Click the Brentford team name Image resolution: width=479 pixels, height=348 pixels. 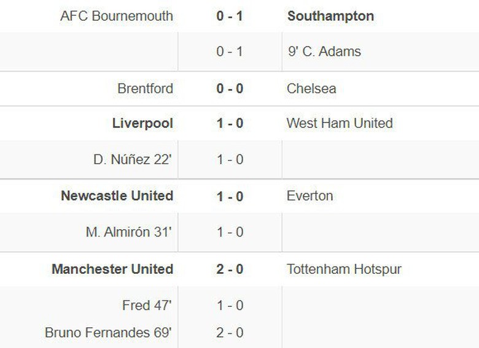click(145, 89)
